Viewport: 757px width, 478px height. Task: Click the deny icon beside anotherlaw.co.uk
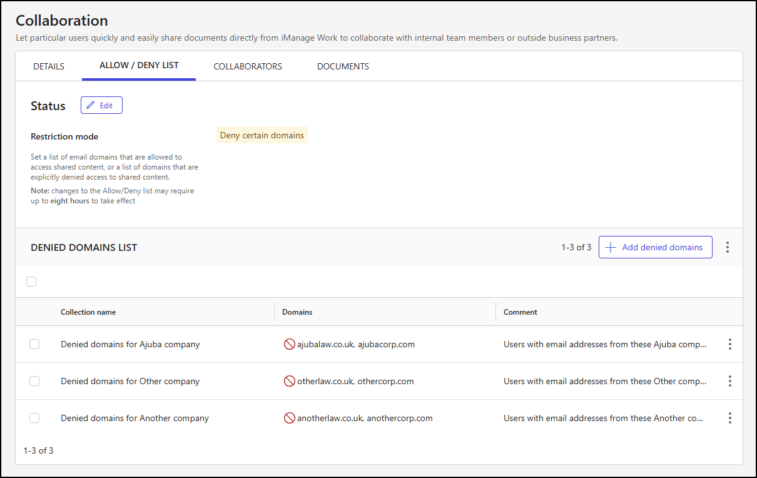pos(288,418)
